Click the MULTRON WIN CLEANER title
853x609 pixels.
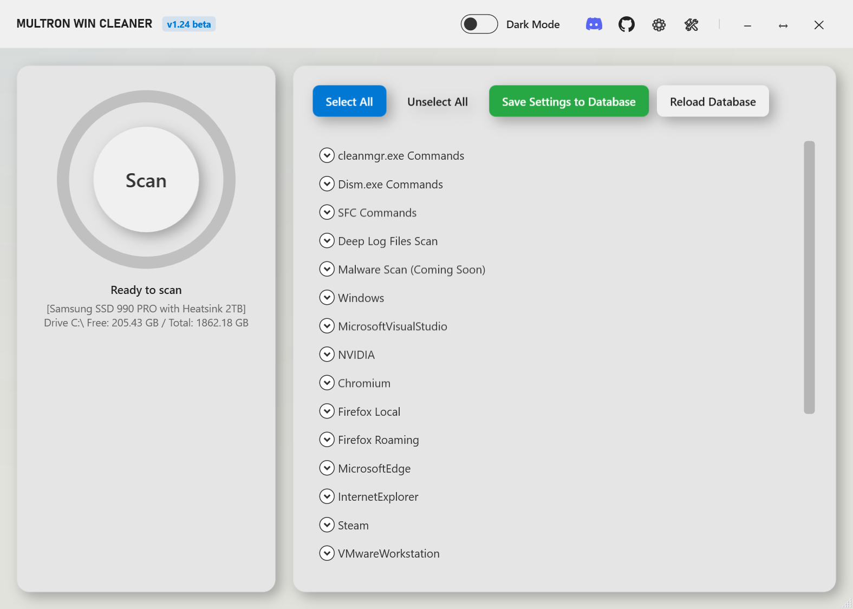click(x=84, y=24)
